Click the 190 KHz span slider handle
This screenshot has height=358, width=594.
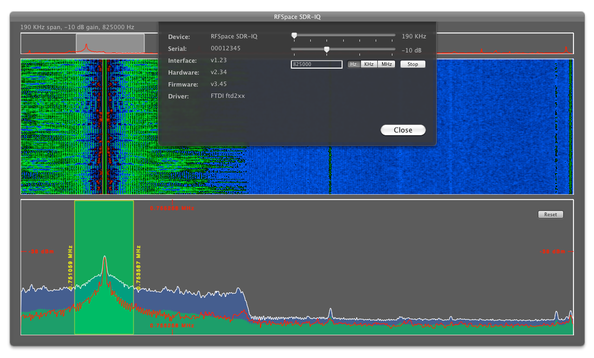[294, 36]
